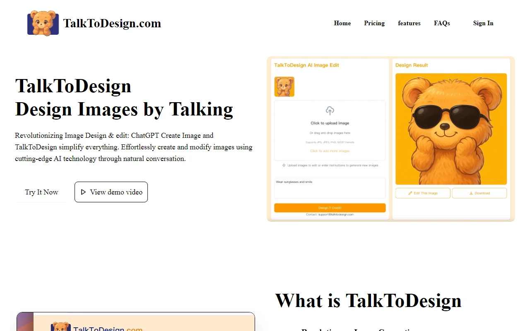Click the Edit This Image button

422,193
